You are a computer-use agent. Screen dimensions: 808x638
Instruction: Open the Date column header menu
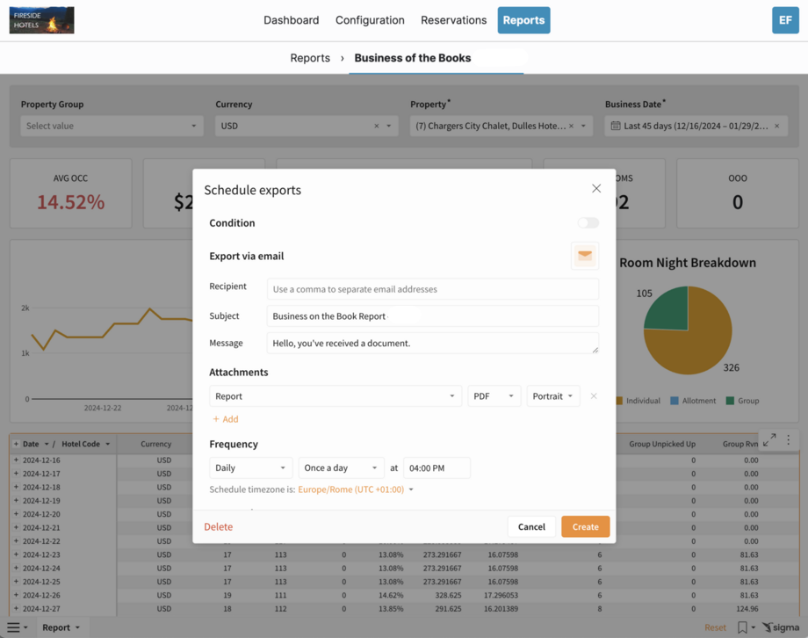tap(47, 444)
